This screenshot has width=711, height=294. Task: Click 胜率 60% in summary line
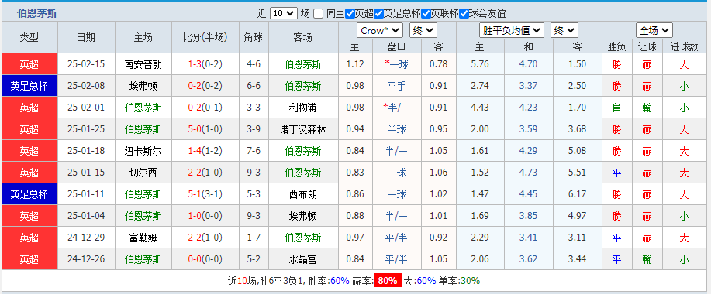340,281
